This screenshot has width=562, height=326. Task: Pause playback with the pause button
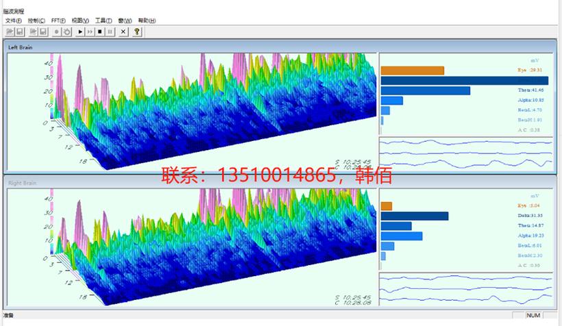pyautogui.click(x=110, y=32)
